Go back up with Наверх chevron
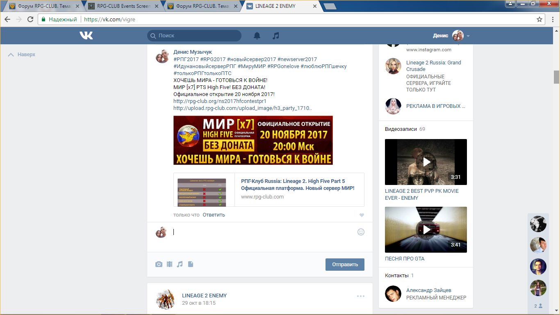The image size is (560, 315). point(11,55)
